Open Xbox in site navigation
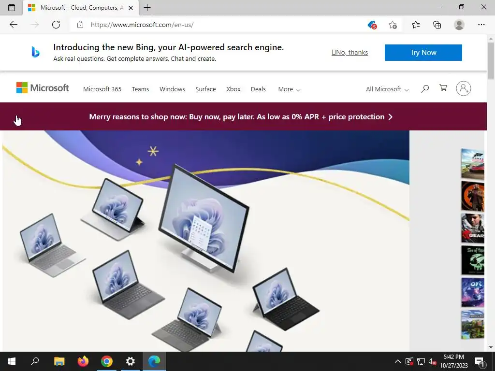495x371 pixels. pyautogui.click(x=233, y=89)
